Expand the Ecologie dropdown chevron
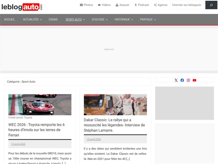This screenshot has width=218, height=164. tap(107, 20)
